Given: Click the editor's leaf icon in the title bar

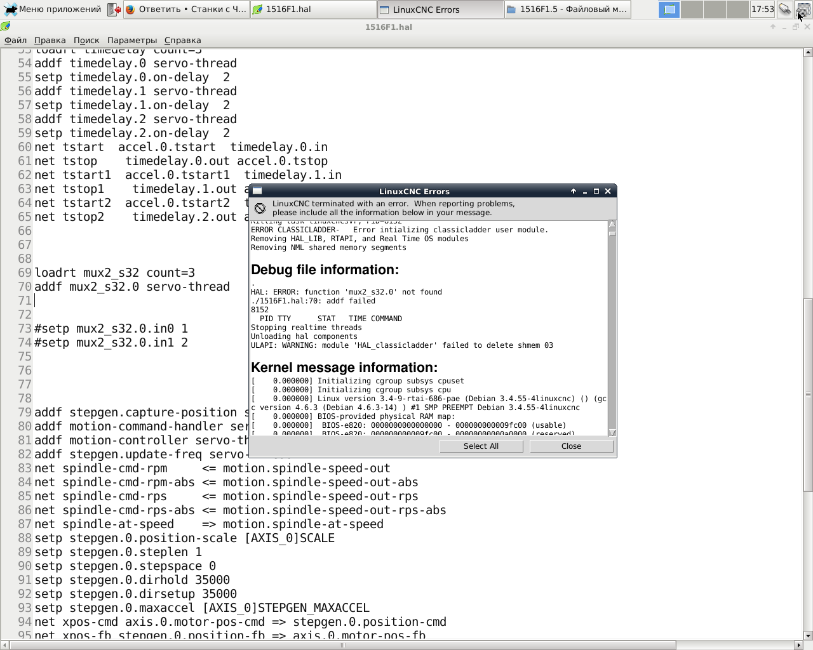Looking at the screenshot, I should [x=6, y=27].
